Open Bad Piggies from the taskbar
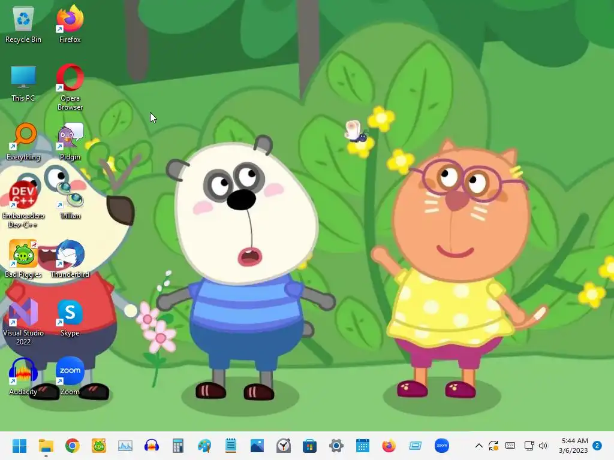Viewport: 614px width, 460px height. (x=99, y=446)
